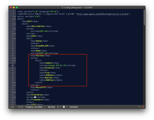
Task: Click the ACPI key text
Action: 29,21
